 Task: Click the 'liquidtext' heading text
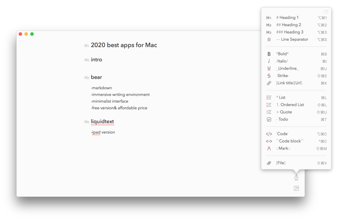point(102,122)
